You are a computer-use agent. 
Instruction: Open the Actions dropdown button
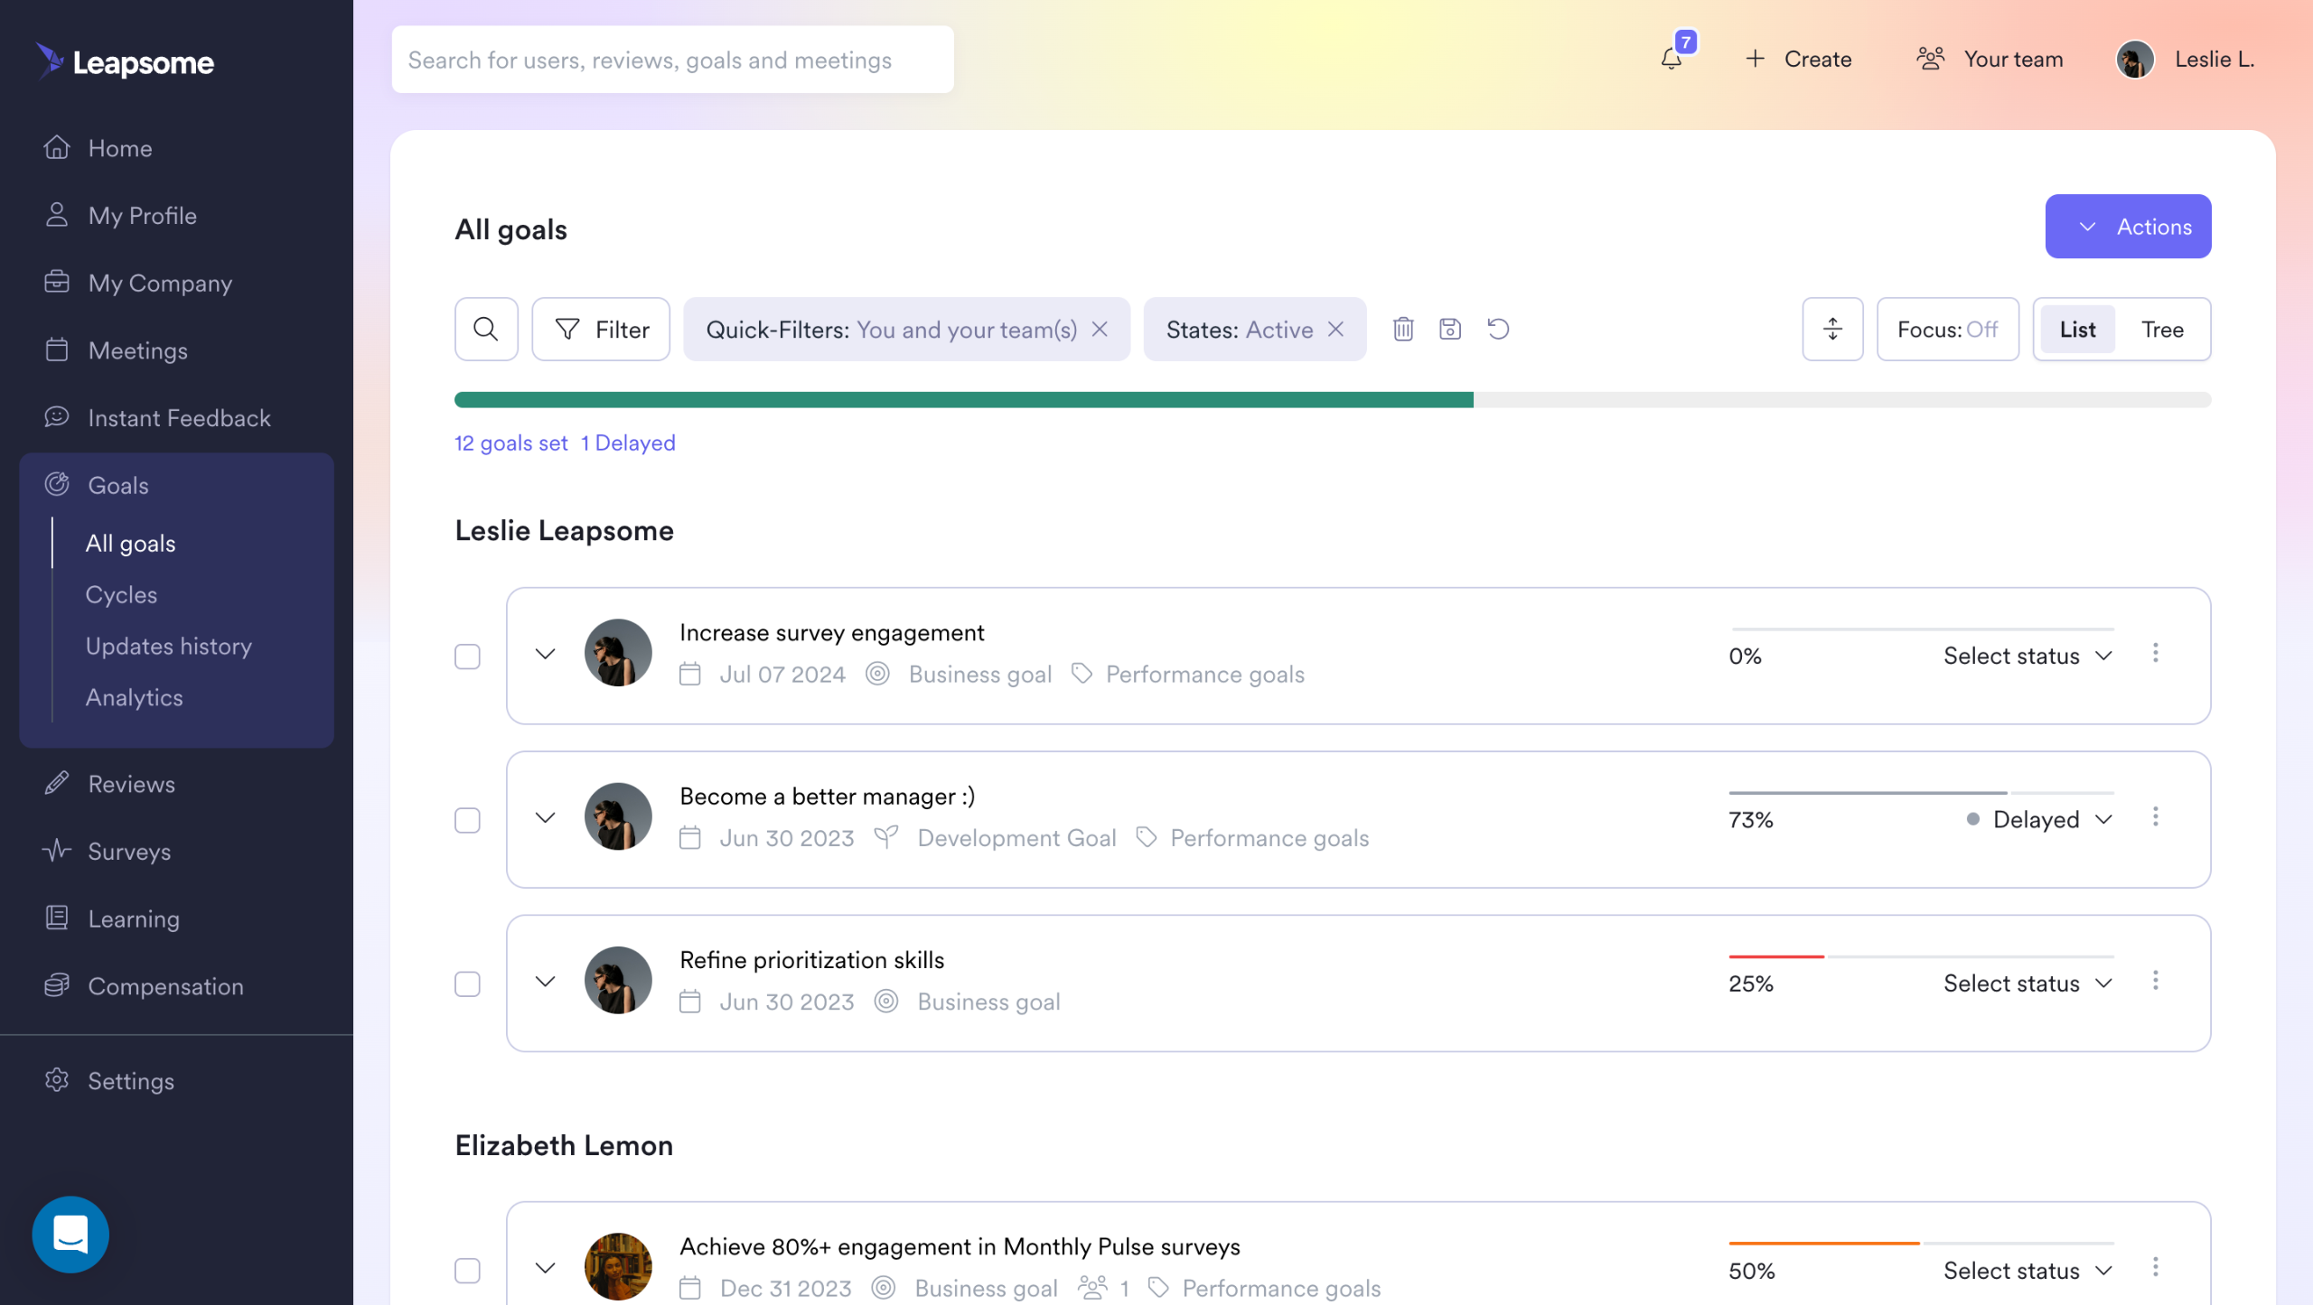coord(2128,227)
